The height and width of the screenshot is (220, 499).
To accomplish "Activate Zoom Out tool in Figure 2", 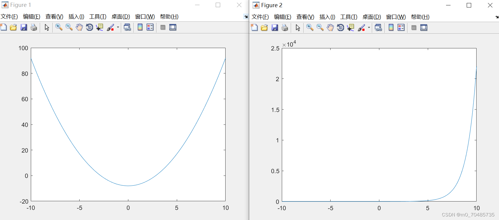I will (x=320, y=28).
